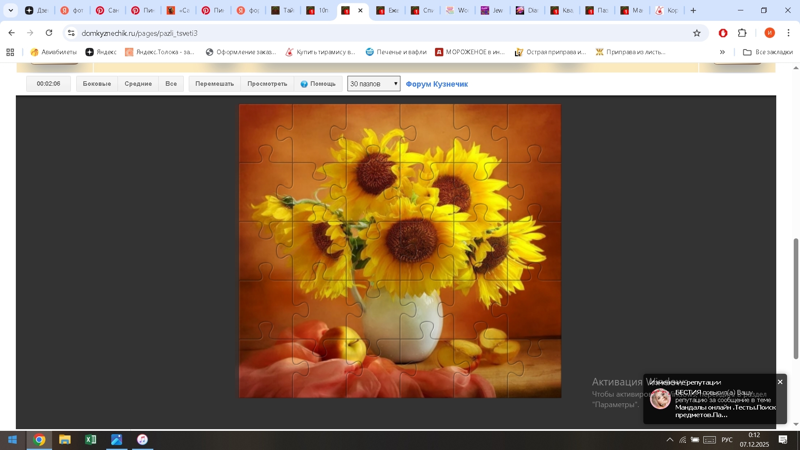
Task: Bookmark this page with star icon
Action: point(697,33)
